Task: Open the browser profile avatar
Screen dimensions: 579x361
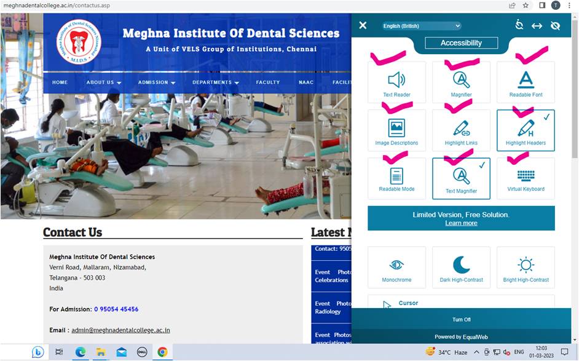Action: coord(556,5)
